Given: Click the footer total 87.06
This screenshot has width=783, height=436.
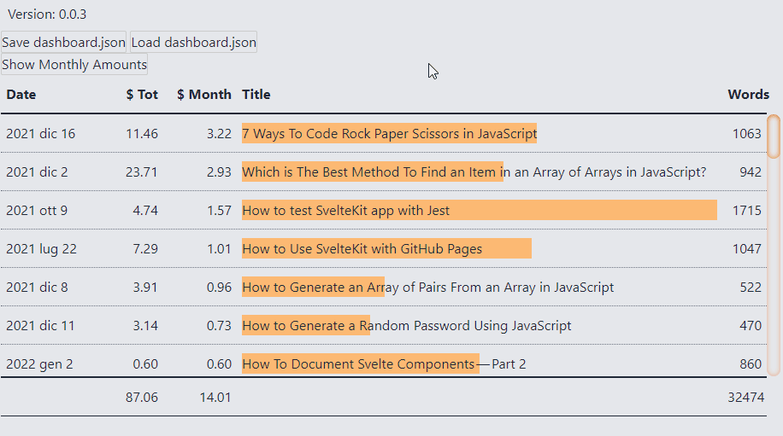Looking at the screenshot, I should click(x=142, y=397).
